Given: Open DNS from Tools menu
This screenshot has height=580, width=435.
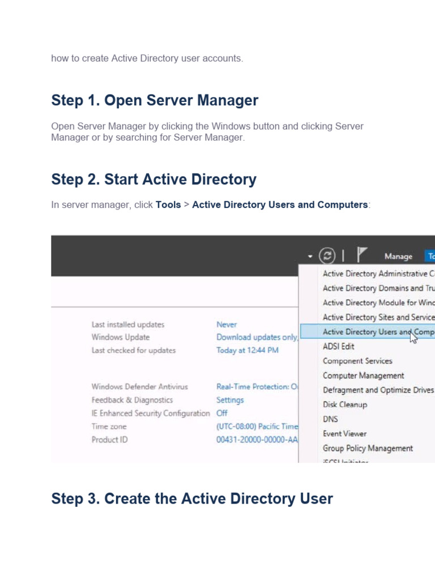Looking at the screenshot, I should click(330, 419).
